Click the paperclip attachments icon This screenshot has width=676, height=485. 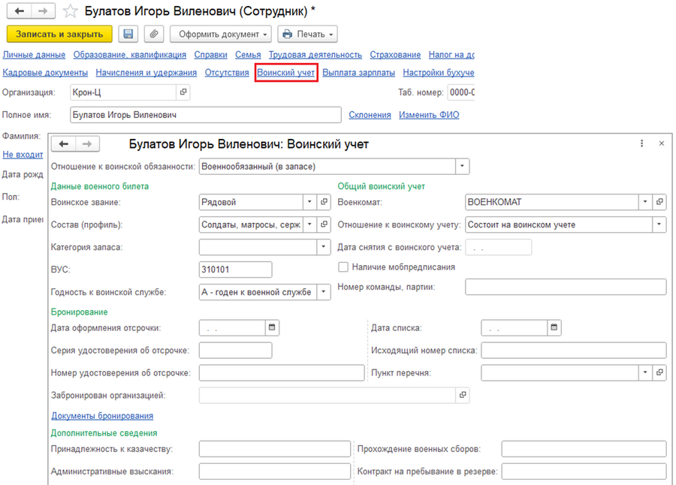tap(154, 34)
